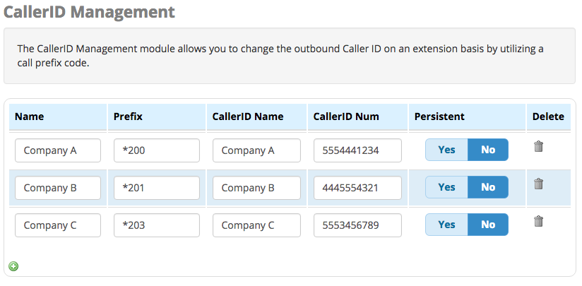Set Company C Persistent to Yes

click(x=446, y=225)
